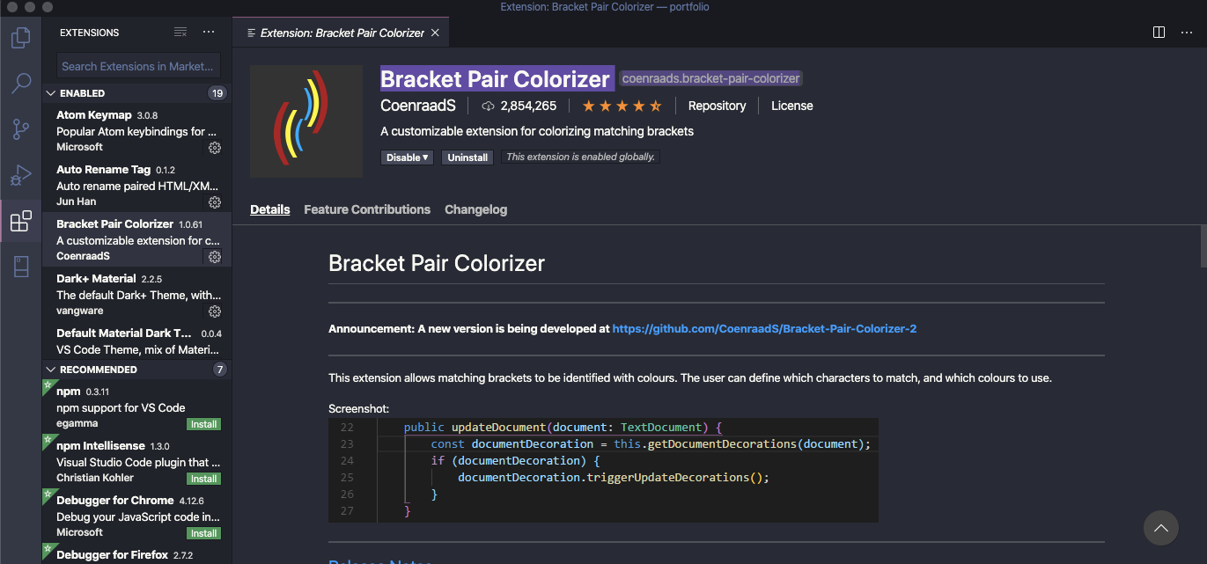Click the Split Editor icon
Image resolution: width=1207 pixels, height=564 pixels.
(x=1158, y=32)
